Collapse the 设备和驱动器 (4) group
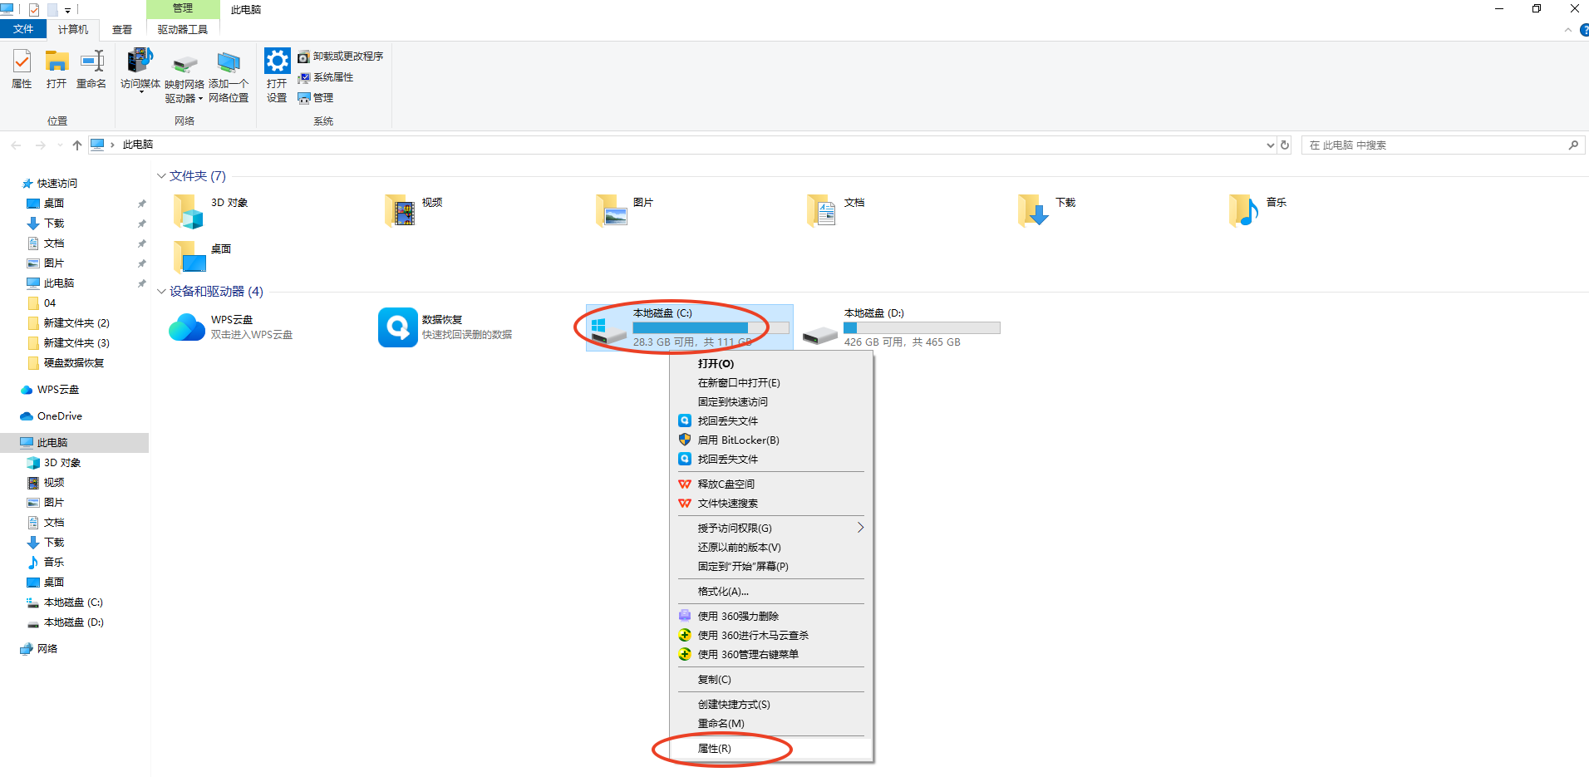This screenshot has width=1589, height=777. [x=161, y=292]
